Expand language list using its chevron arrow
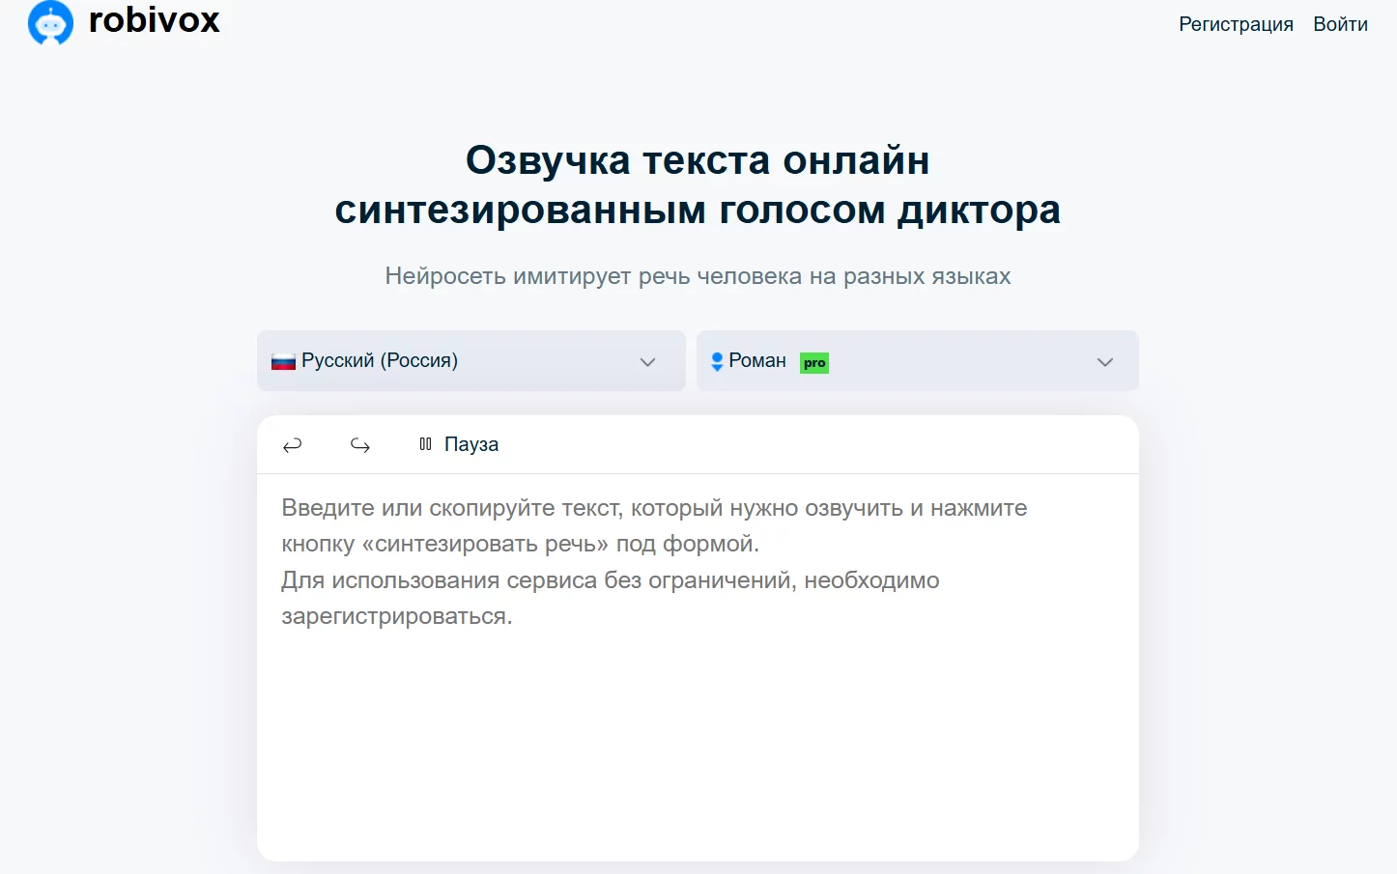The height and width of the screenshot is (874, 1397). [x=647, y=362]
